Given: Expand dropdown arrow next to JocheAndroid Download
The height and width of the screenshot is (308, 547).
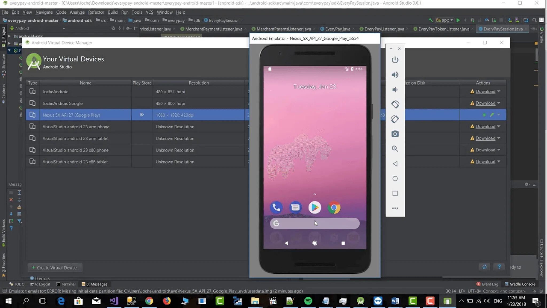Looking at the screenshot, I should 499,91.
